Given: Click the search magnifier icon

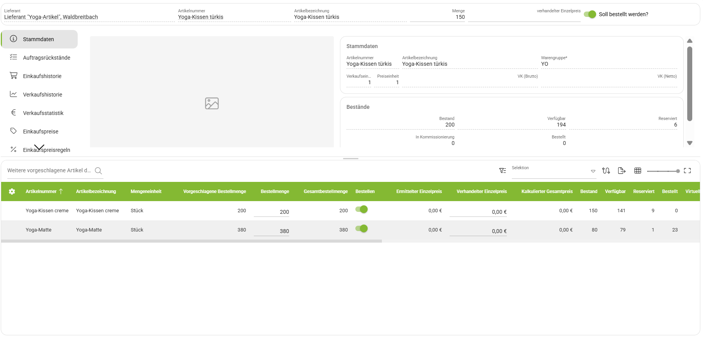Looking at the screenshot, I should click(x=98, y=171).
